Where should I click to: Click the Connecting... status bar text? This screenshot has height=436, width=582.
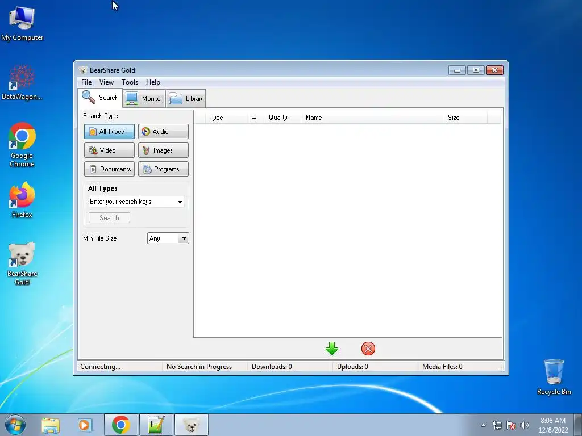click(x=100, y=367)
